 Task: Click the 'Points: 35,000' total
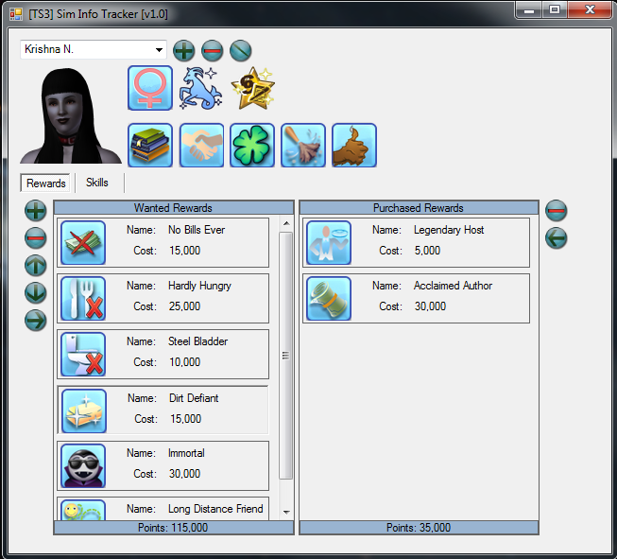click(419, 528)
